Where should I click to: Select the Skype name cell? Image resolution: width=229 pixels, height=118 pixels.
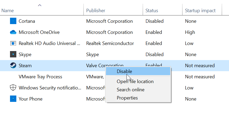coord(25,55)
